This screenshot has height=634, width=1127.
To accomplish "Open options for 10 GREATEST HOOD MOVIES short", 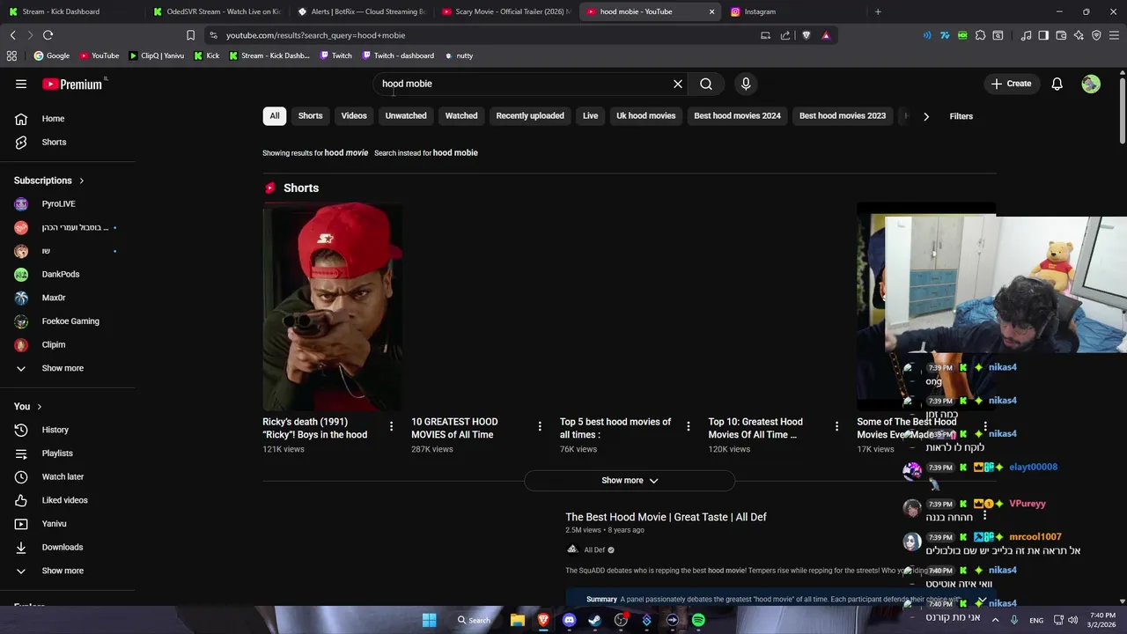I will [x=540, y=426].
